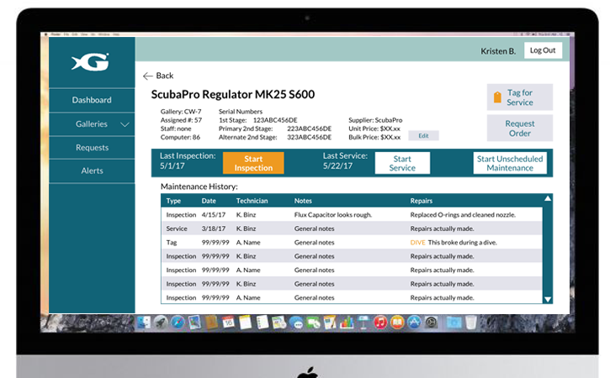The image size is (610, 378).
Task: Expand the Galleries chevron
Action: (125, 124)
